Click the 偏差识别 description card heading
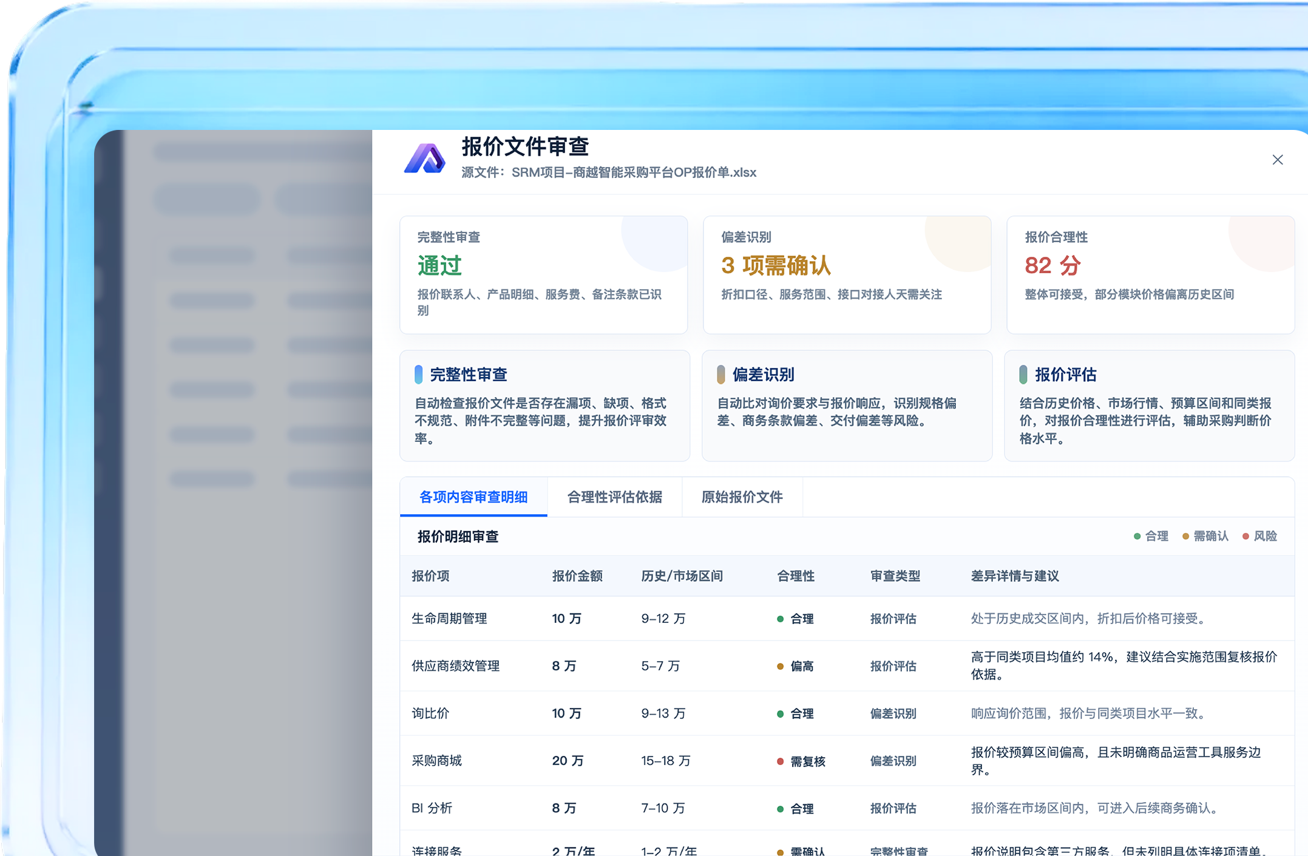This screenshot has width=1308, height=856. (x=763, y=375)
